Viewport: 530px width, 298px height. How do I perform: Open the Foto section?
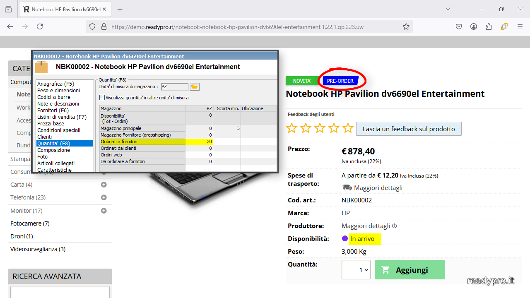point(42,156)
